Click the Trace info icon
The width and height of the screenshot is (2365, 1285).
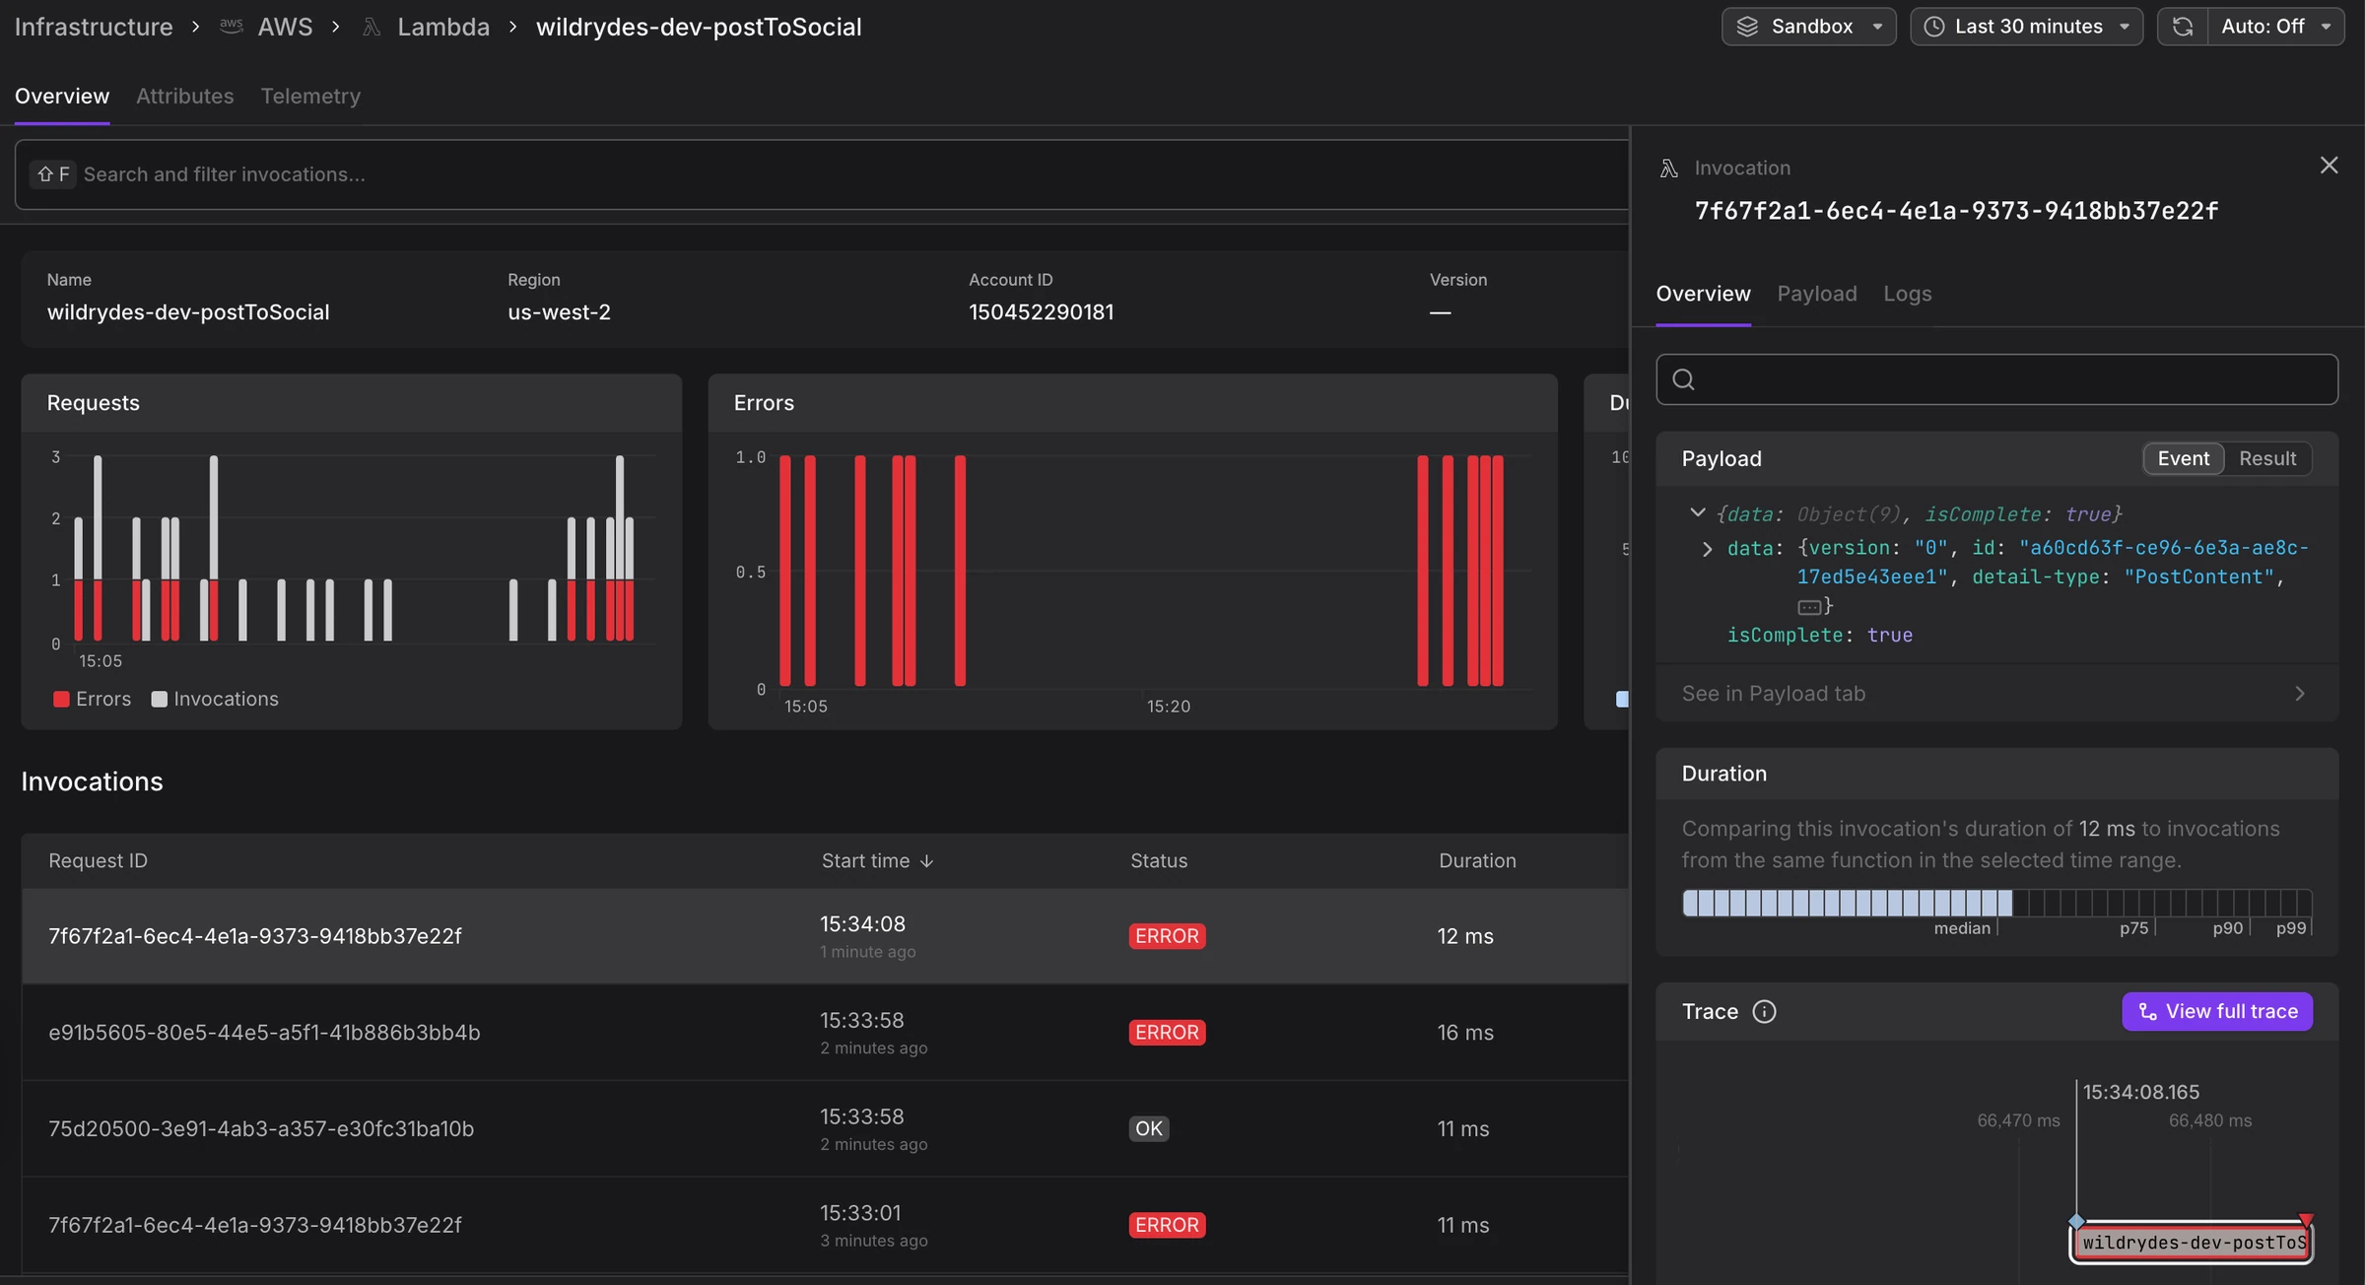(1764, 1012)
